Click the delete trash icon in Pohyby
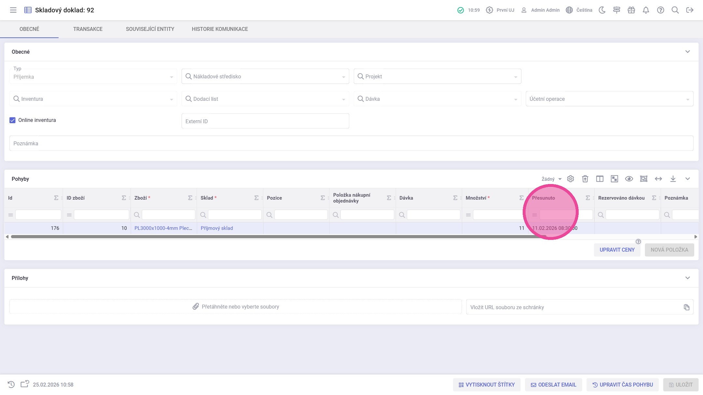The width and height of the screenshot is (703, 395). [x=585, y=179]
